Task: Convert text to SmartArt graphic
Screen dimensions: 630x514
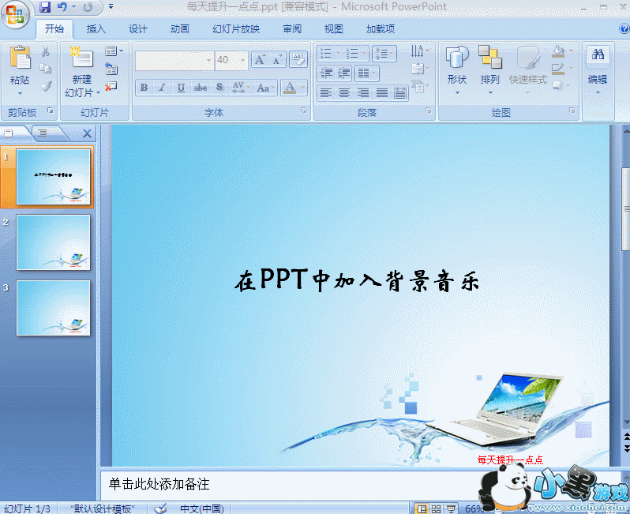Action: [x=419, y=86]
